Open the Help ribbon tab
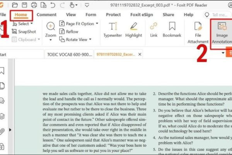The image size is (232, 155). 189,15
